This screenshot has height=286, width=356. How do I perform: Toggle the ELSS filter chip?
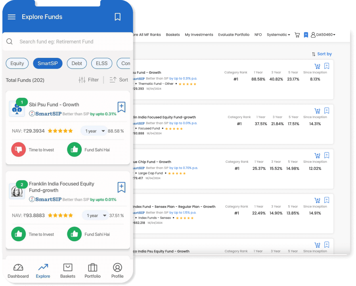(x=101, y=63)
